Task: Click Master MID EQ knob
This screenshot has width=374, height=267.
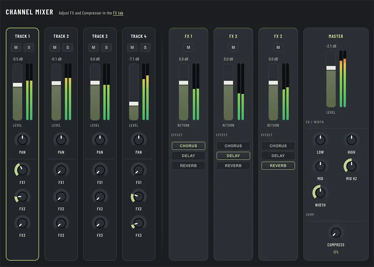Action: click(320, 166)
